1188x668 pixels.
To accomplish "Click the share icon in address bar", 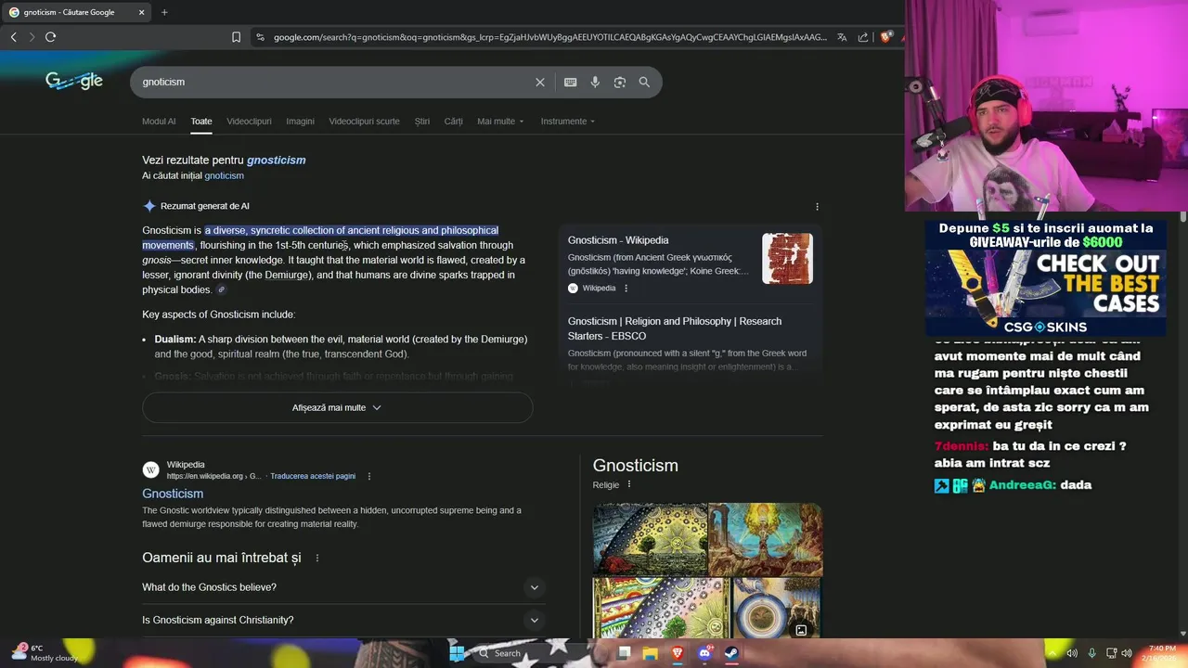I will point(863,37).
